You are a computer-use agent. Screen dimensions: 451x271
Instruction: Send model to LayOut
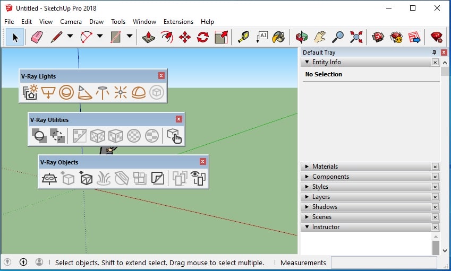click(414, 37)
